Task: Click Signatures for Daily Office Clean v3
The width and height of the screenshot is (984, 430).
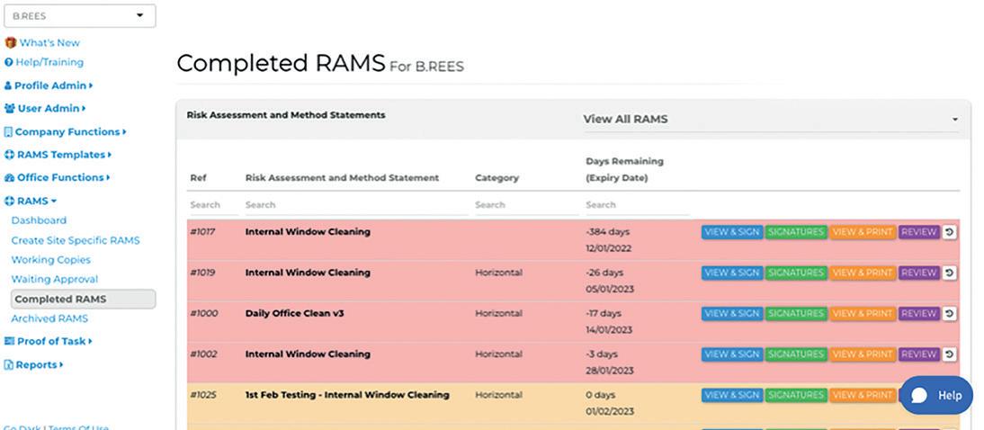Action: pos(795,314)
